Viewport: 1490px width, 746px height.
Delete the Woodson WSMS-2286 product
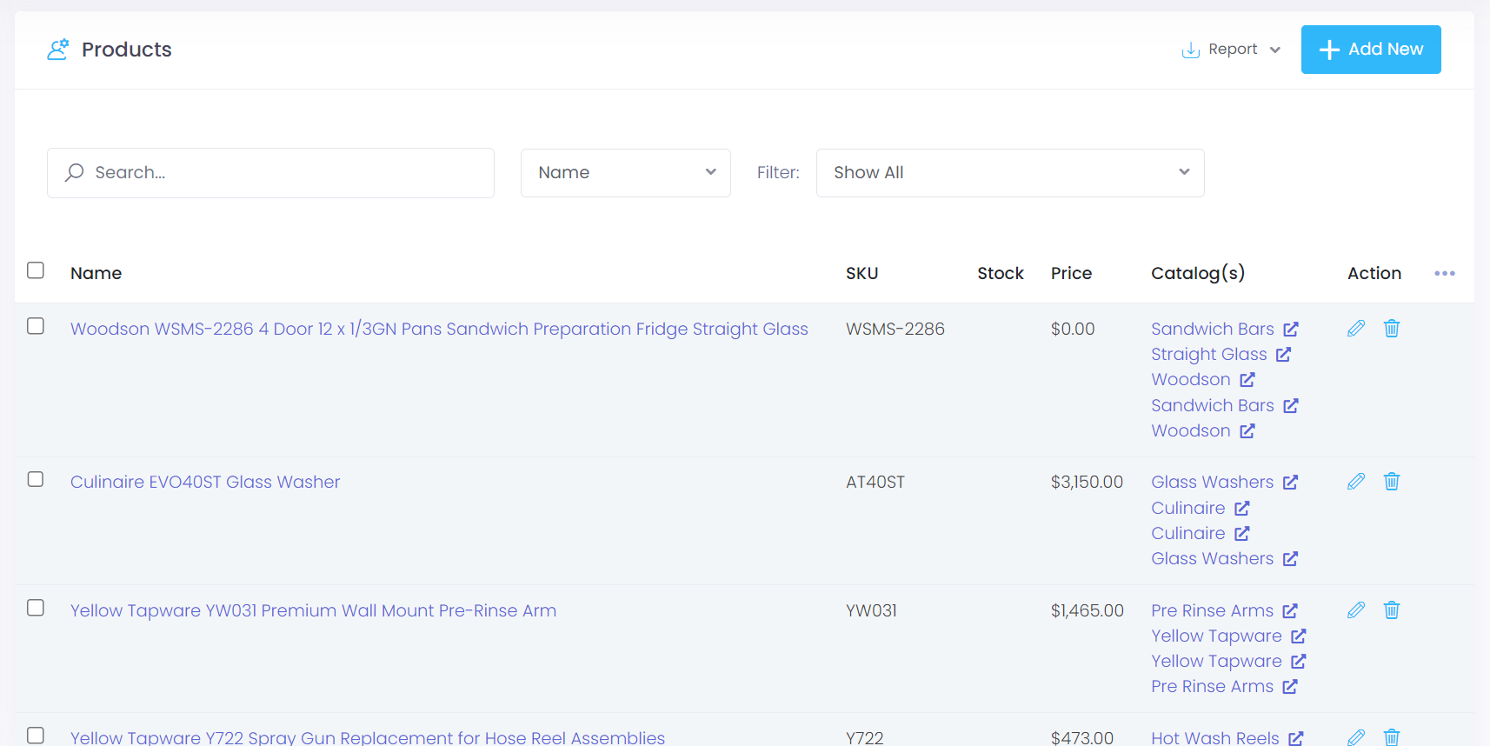(1392, 329)
